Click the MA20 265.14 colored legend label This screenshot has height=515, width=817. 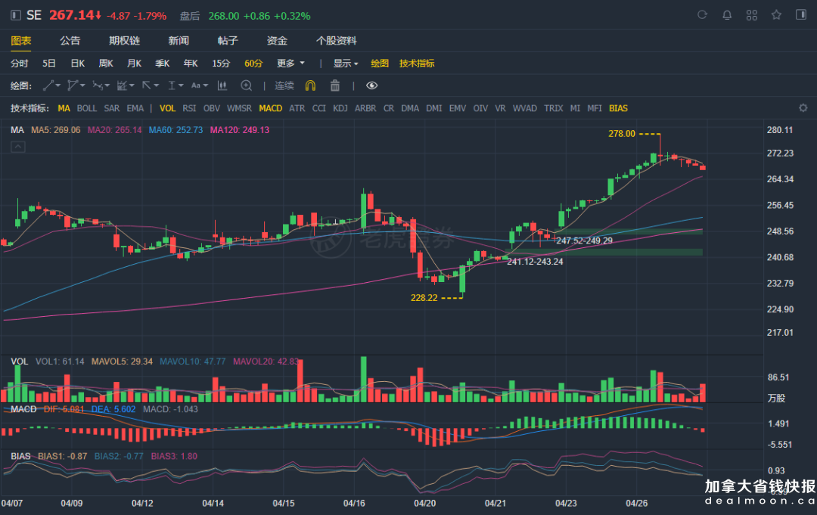click(x=114, y=130)
